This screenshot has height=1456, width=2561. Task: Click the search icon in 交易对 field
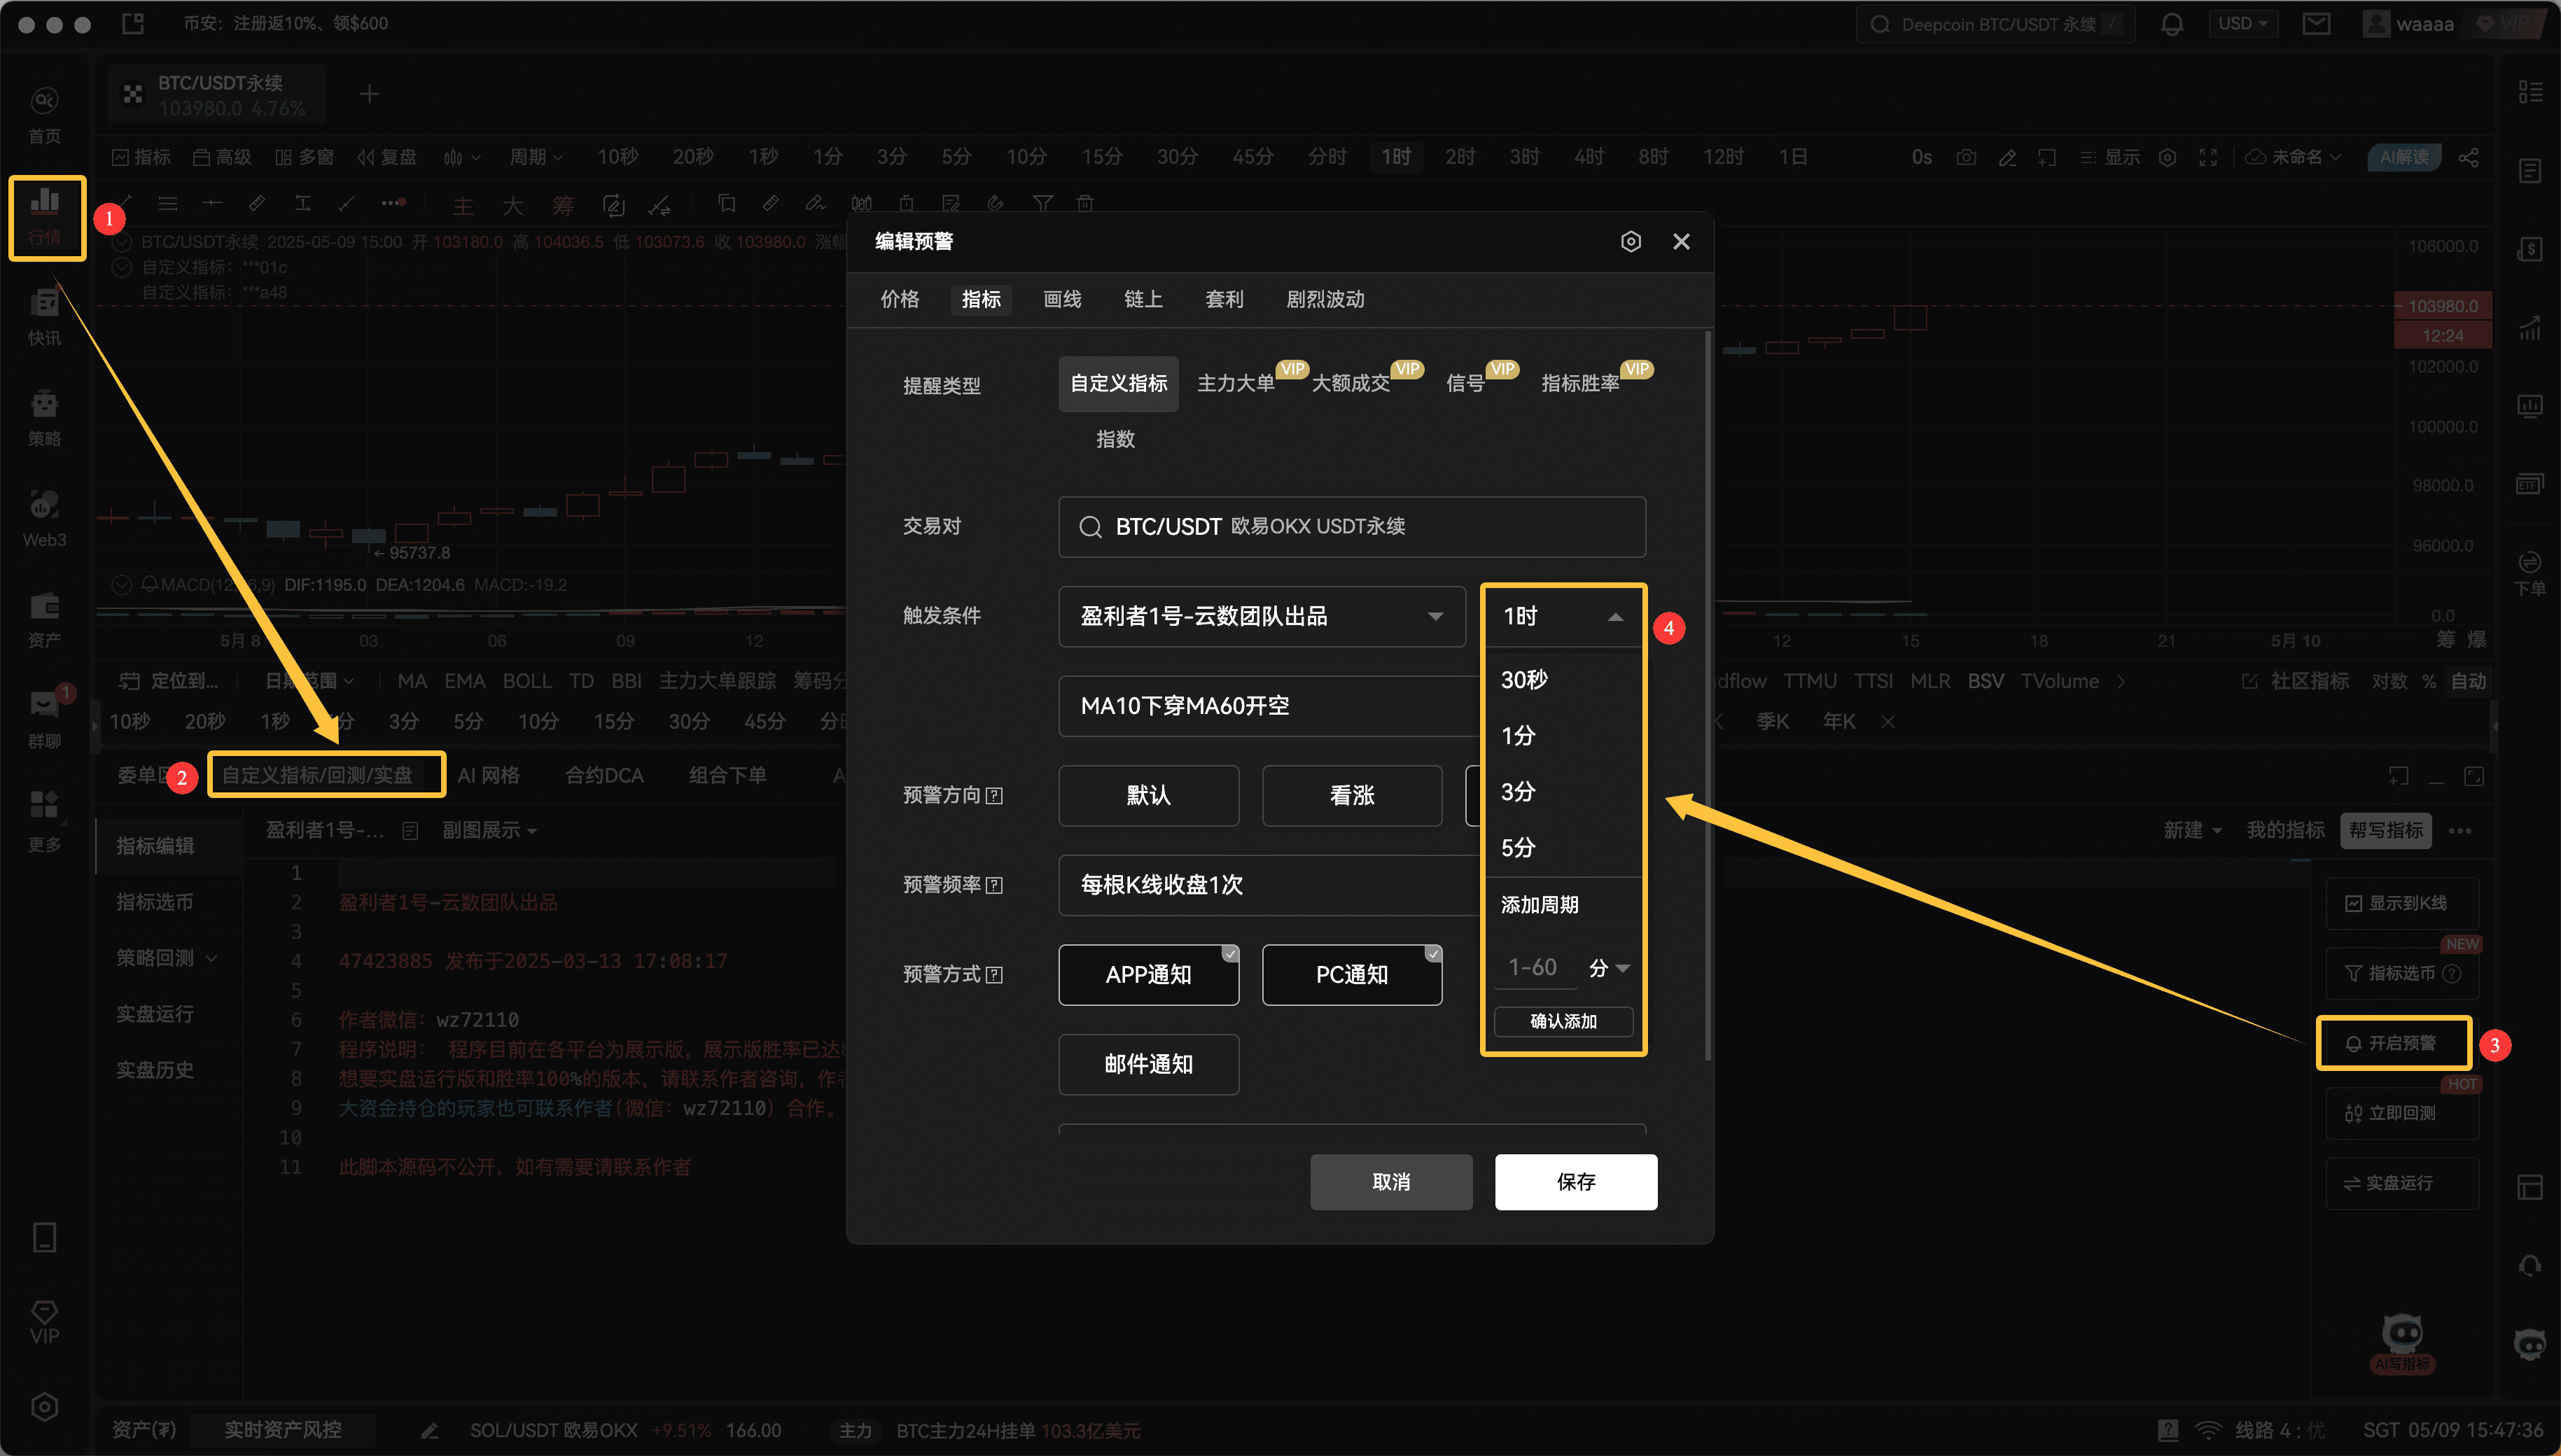[x=1090, y=527]
